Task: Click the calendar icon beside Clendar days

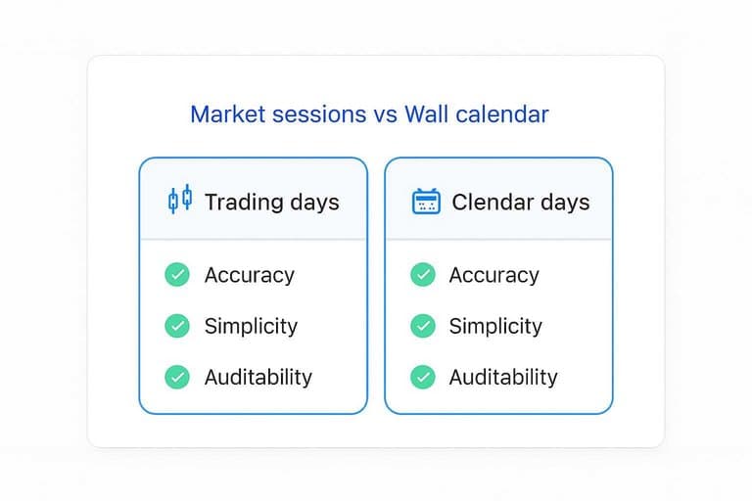Action: [426, 201]
